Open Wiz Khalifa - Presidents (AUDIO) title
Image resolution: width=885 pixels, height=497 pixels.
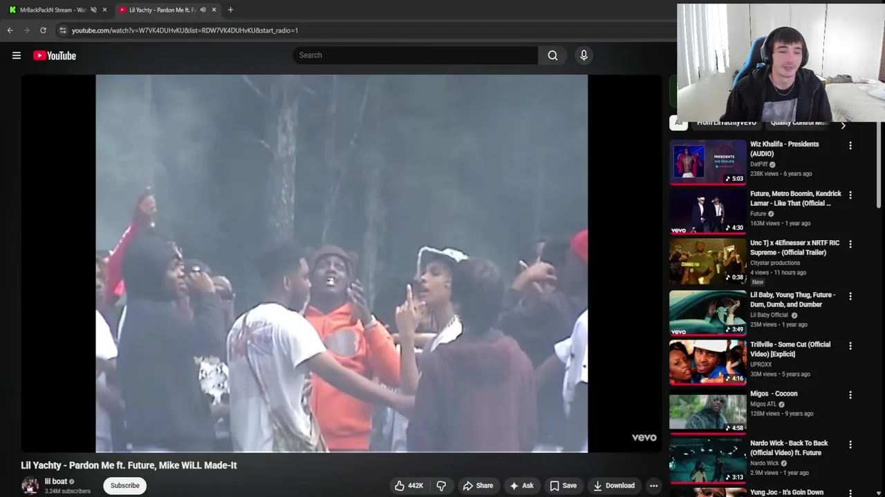click(x=785, y=149)
